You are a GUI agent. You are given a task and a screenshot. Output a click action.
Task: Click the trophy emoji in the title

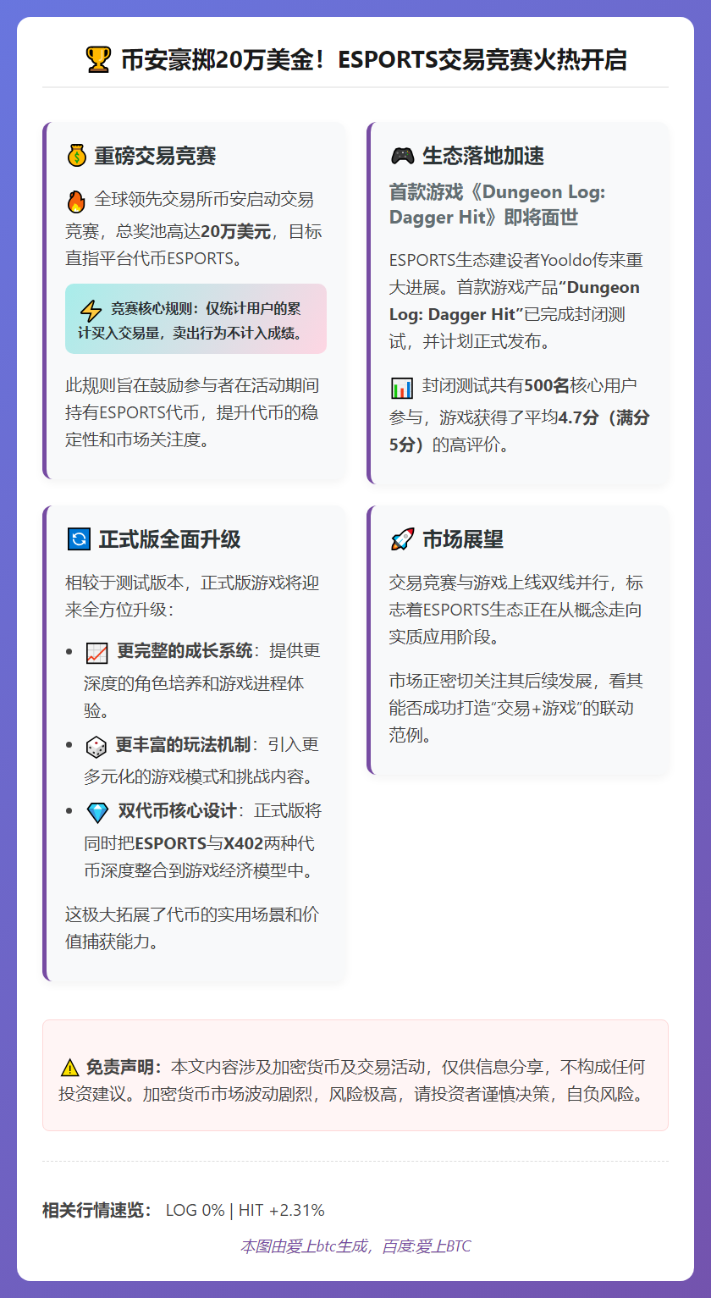tap(98, 60)
